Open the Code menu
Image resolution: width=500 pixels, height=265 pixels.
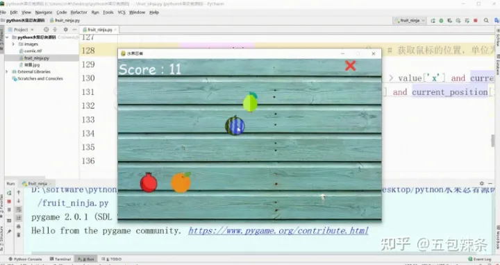coord(62,12)
